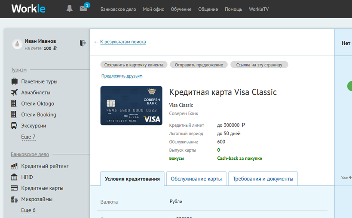The image size is (352, 218).
Task: Open Кредитный рейтинг sidebar link
Action: pyautogui.click(x=45, y=166)
